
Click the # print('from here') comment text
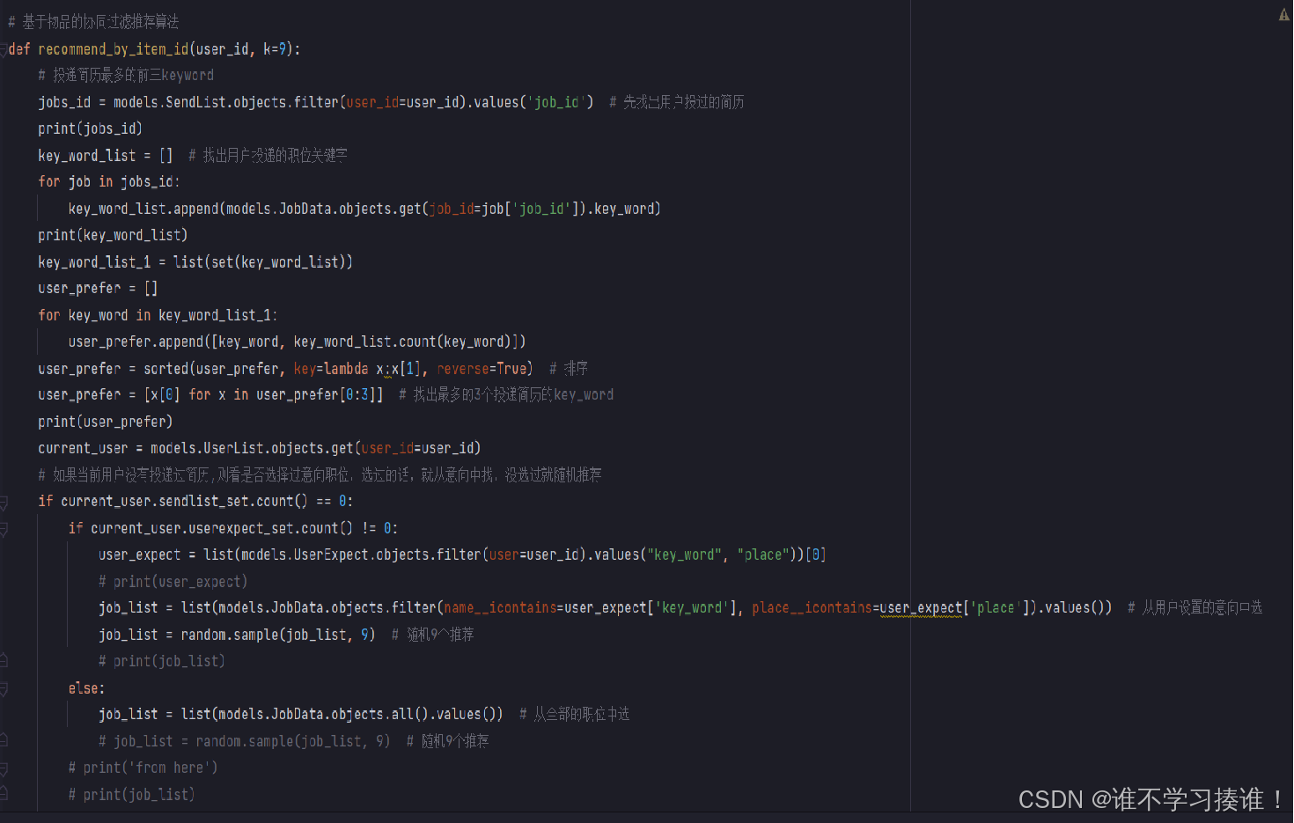tap(143, 768)
